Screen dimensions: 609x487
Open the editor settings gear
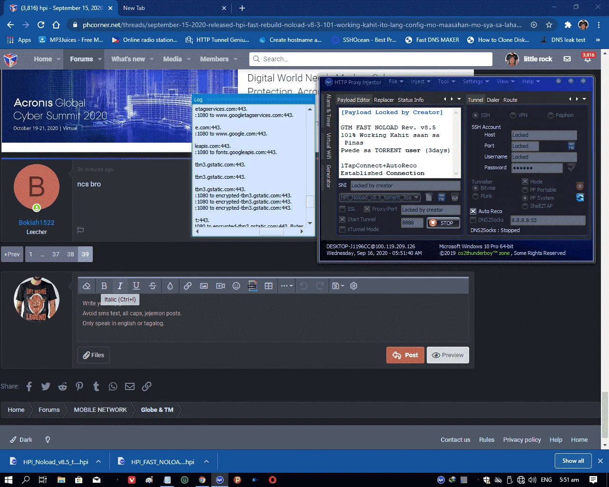[354, 286]
